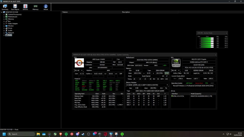244x137 pixels.
Task: Open the Windows Start menu
Action: point(4,134)
